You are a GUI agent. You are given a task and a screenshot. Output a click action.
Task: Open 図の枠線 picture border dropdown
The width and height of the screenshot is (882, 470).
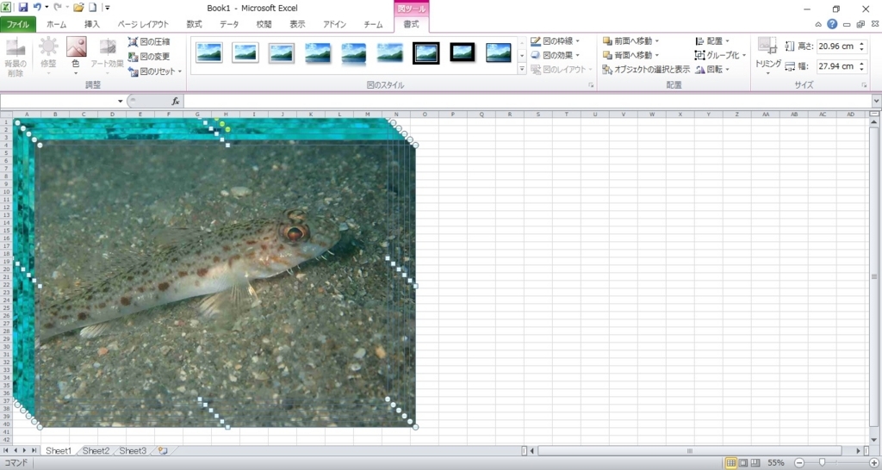click(556, 41)
